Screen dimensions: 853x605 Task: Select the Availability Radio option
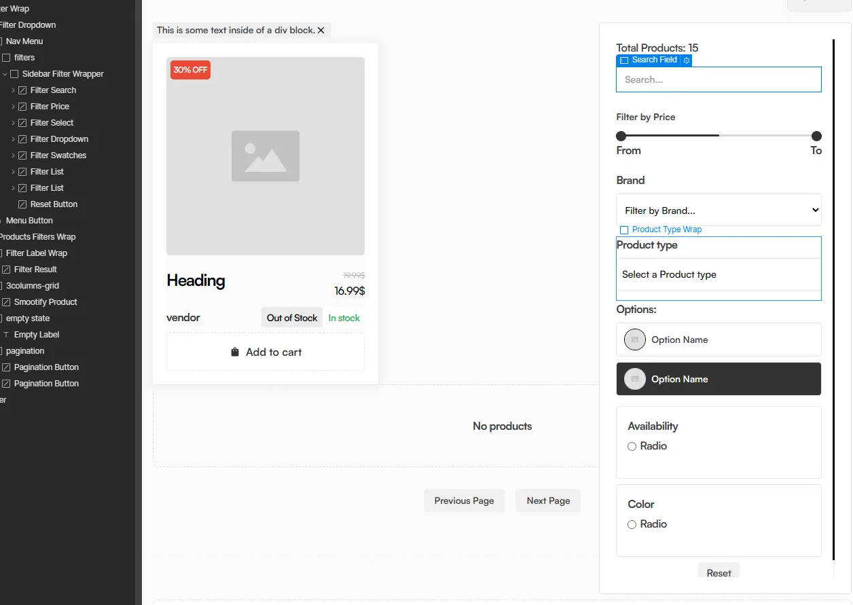(632, 446)
